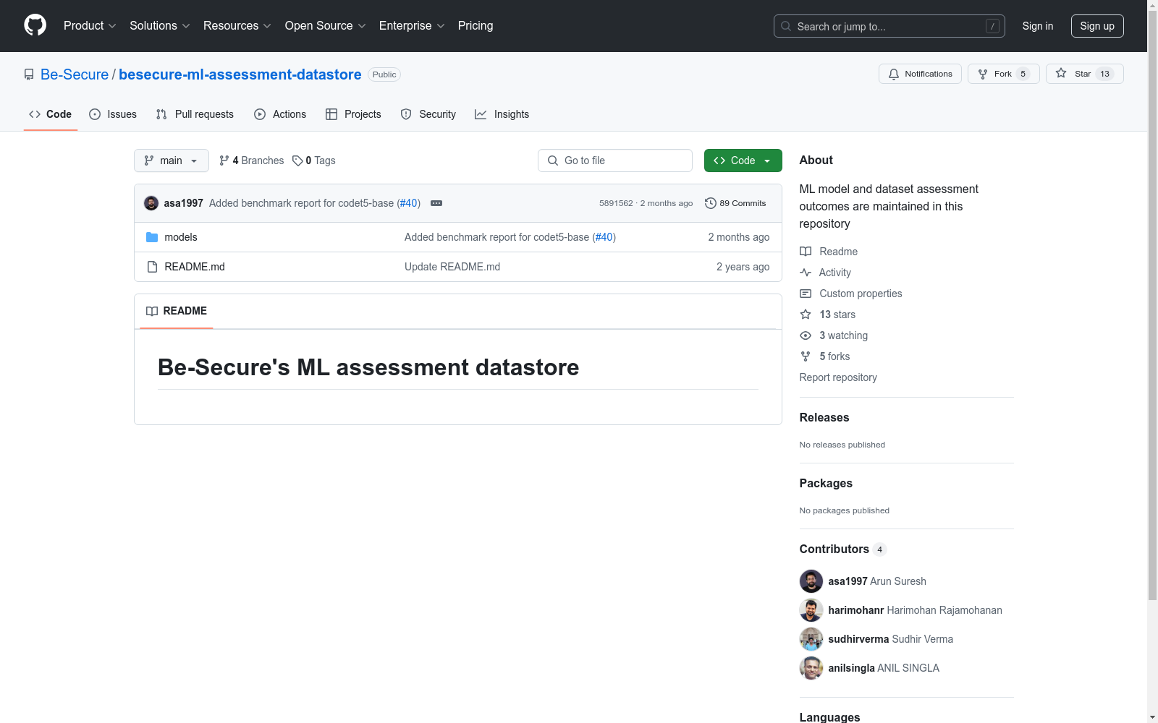Select the Code repository tab
The height and width of the screenshot is (723, 1158).
click(51, 114)
